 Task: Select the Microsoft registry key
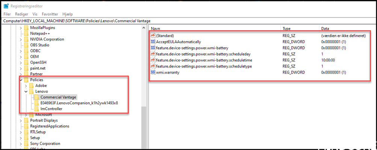[44, 114]
